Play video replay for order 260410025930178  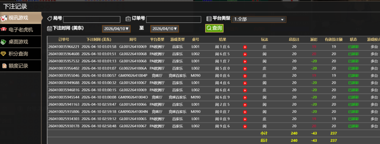(245, 126)
